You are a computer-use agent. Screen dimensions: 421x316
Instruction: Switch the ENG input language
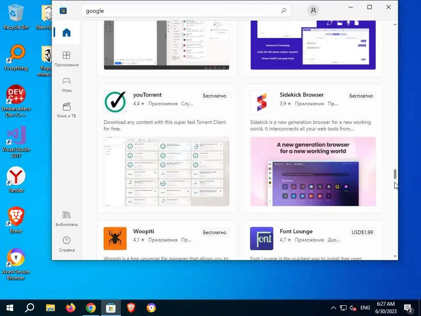coord(365,308)
